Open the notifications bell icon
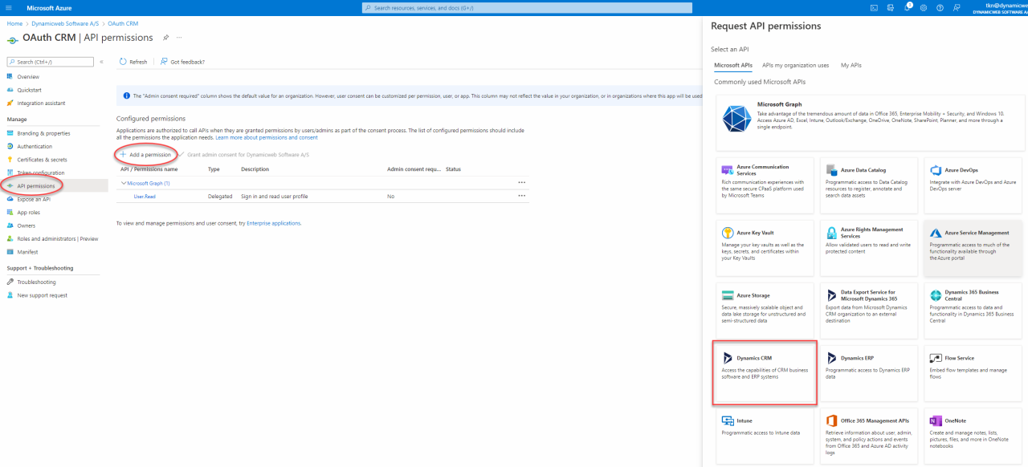Viewport: 1028px width, 467px height. point(908,8)
